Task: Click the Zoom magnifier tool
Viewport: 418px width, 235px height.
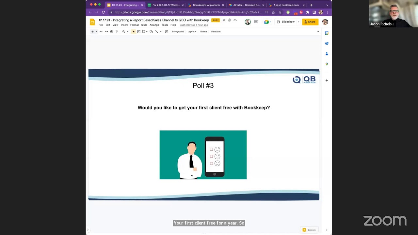Action: tap(123, 32)
